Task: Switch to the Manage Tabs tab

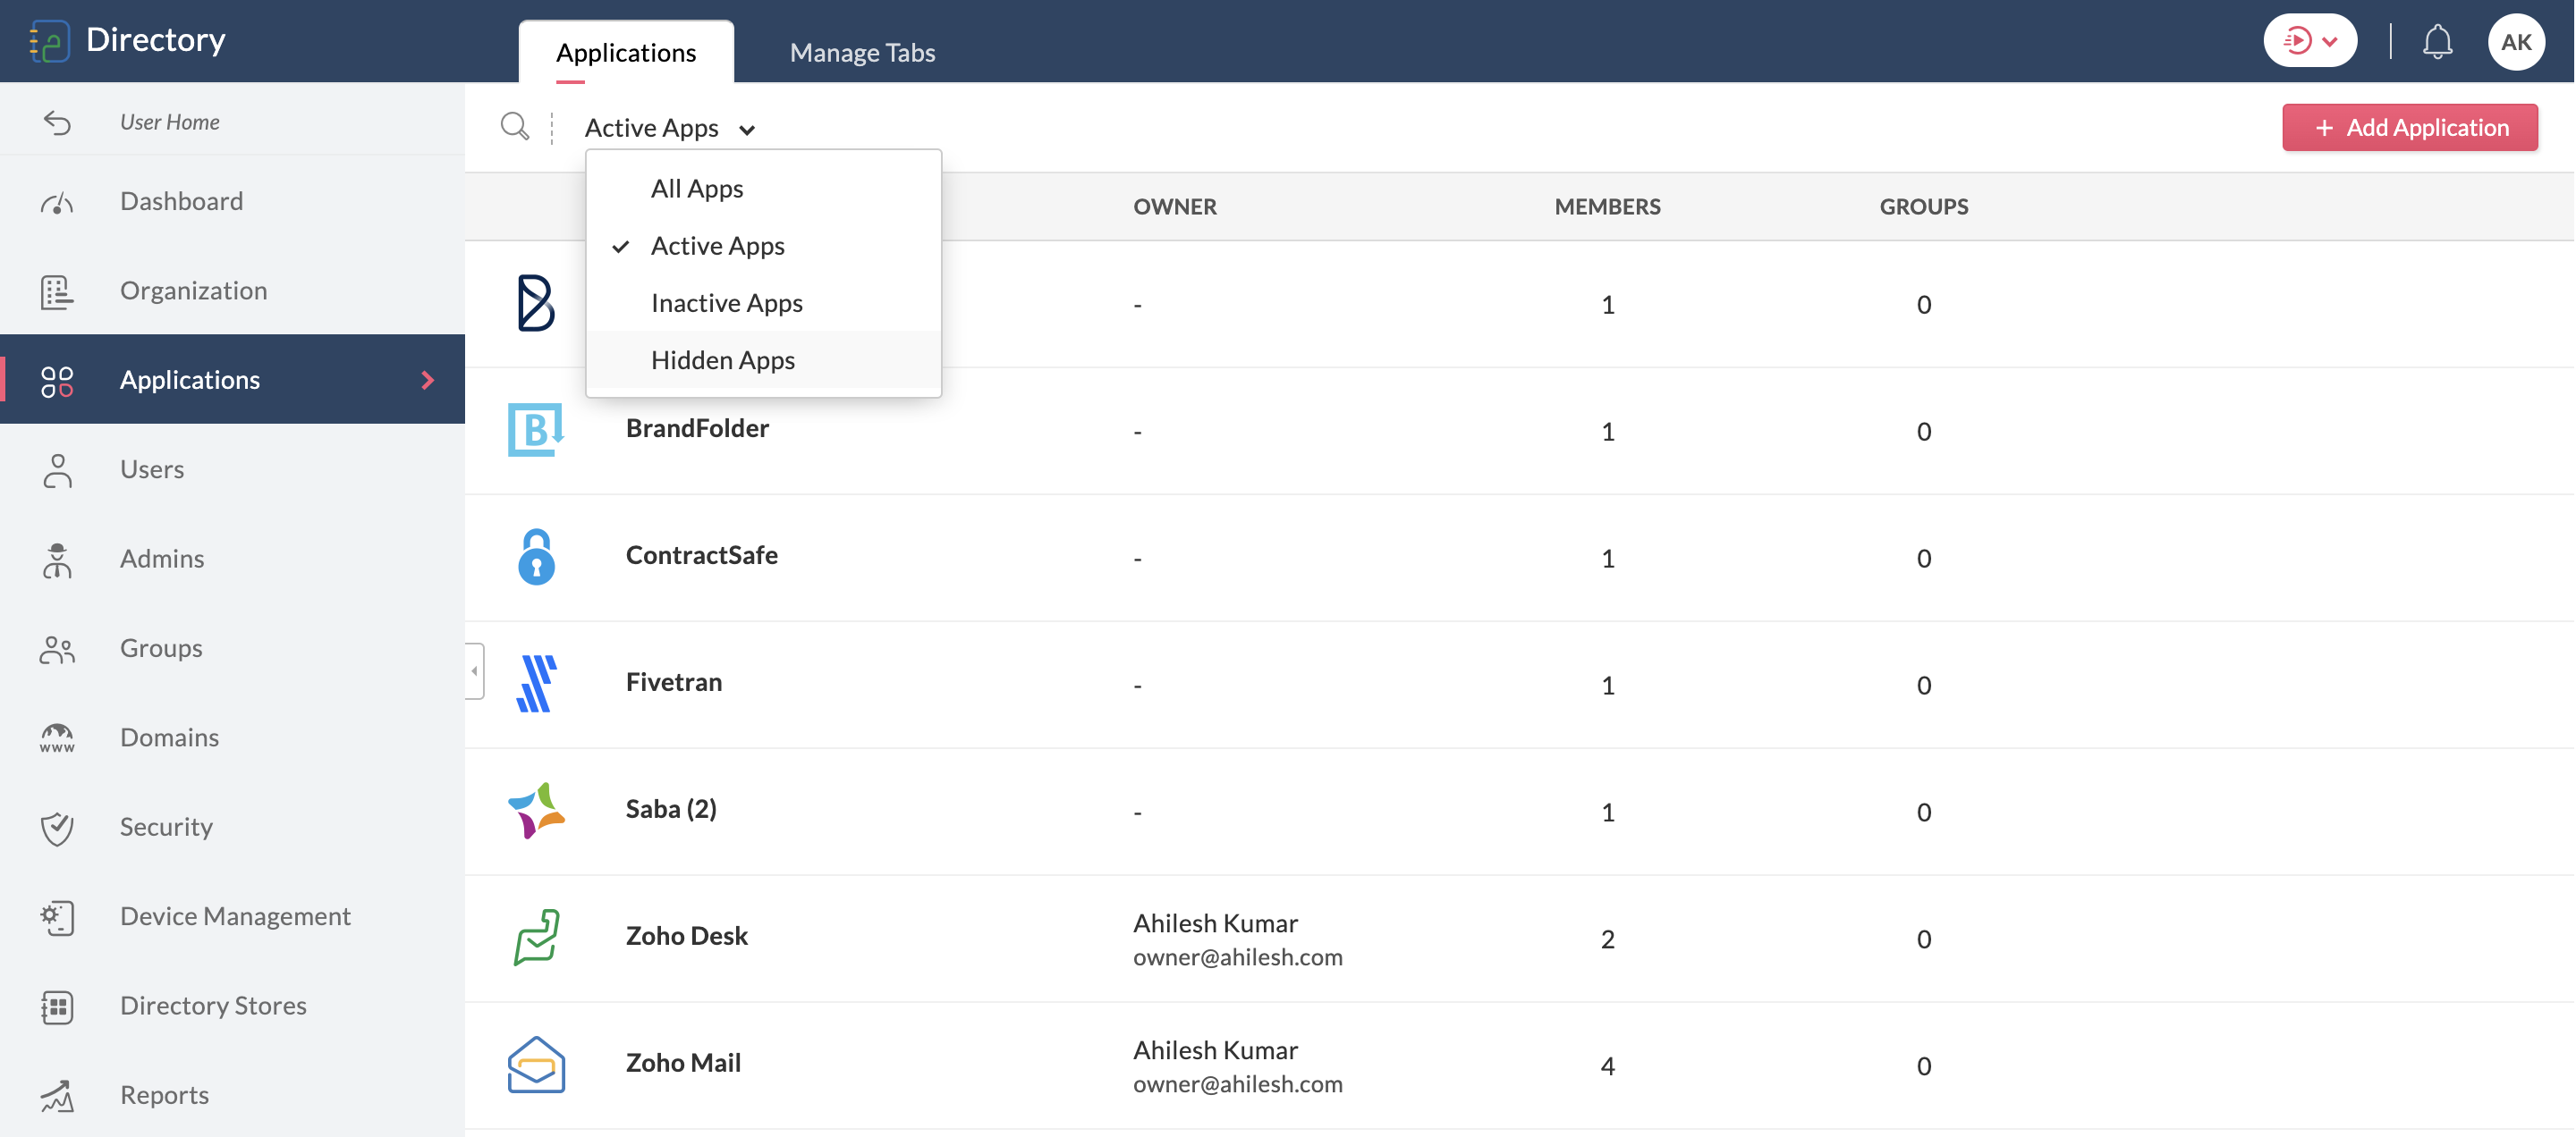Action: click(862, 52)
